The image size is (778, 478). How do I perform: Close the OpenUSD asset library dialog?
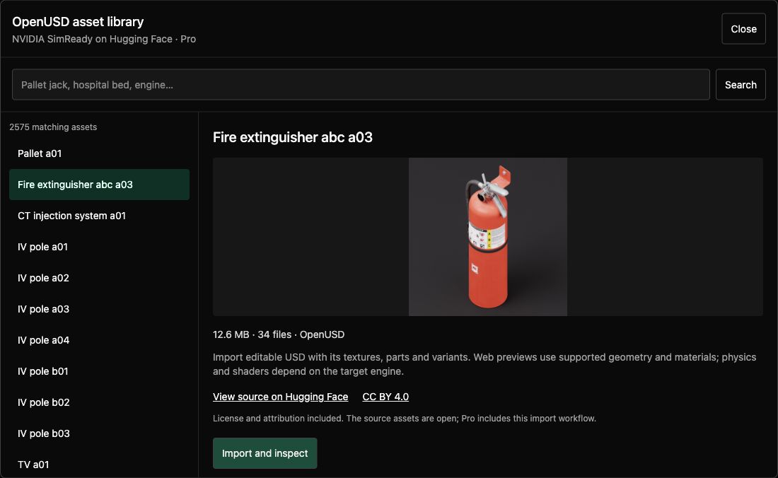click(x=743, y=29)
